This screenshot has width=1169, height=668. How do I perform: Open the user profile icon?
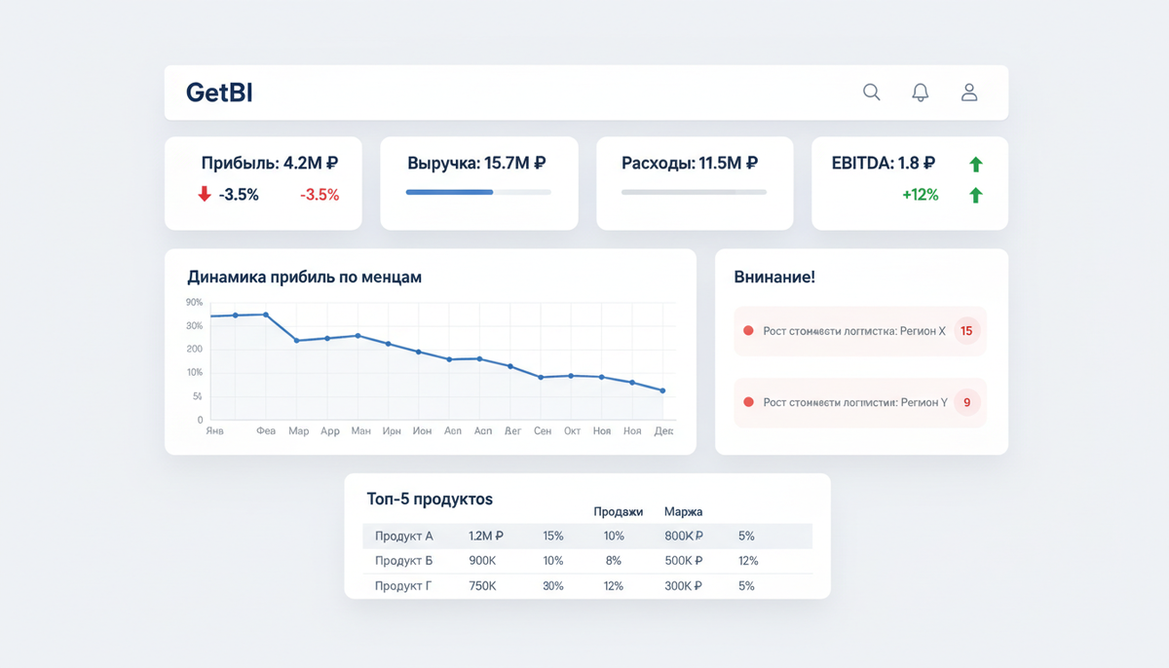point(969,93)
